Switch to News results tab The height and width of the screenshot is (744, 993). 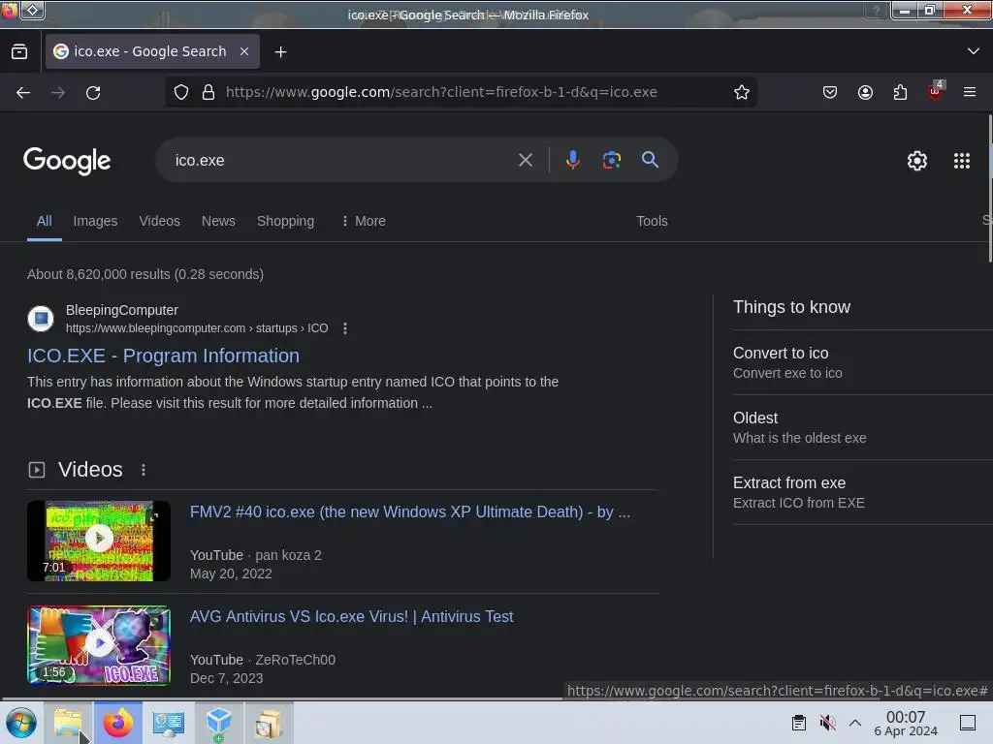[218, 221]
